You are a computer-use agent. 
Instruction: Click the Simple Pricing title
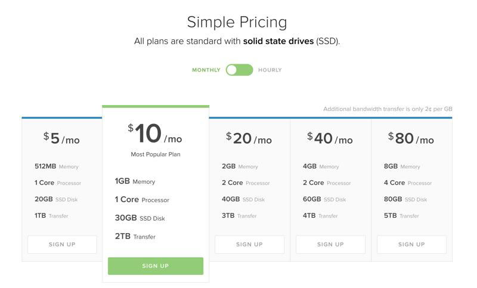(x=237, y=22)
